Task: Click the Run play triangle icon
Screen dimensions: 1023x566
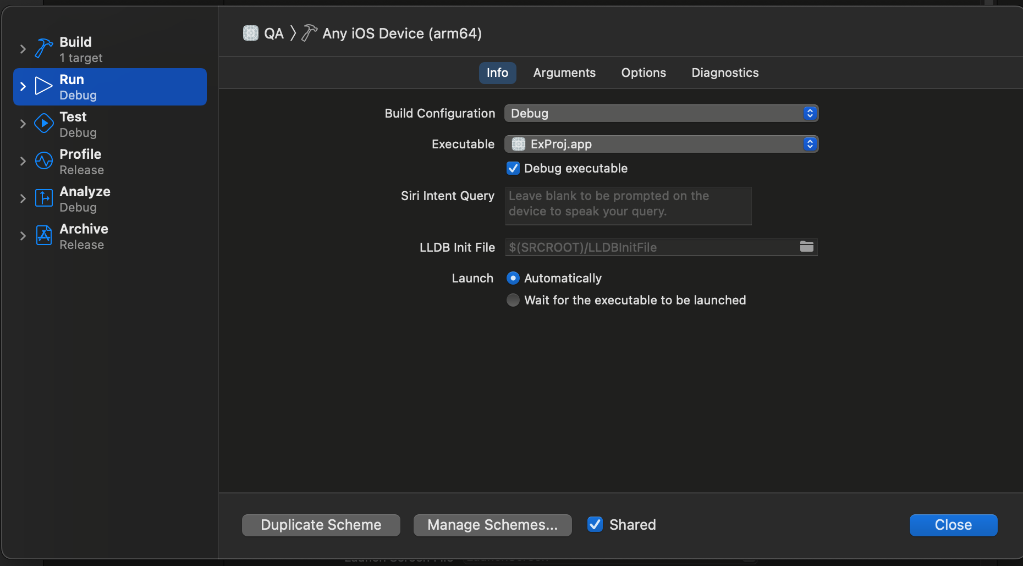Action: click(43, 86)
